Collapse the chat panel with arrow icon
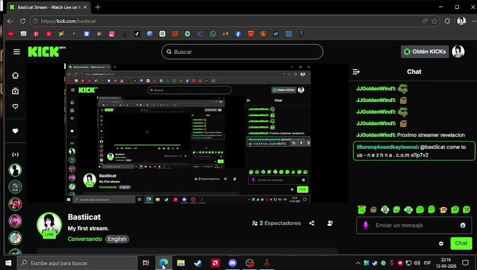 (x=356, y=72)
